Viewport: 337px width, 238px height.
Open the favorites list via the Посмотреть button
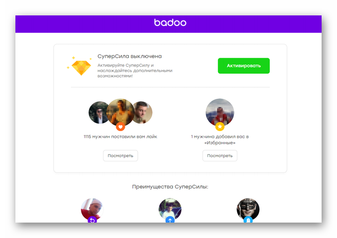[x=220, y=156]
